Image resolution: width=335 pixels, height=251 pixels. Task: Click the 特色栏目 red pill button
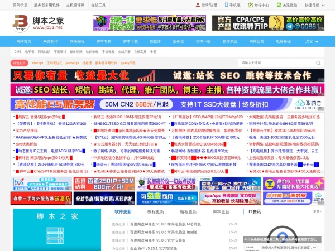[19, 63]
